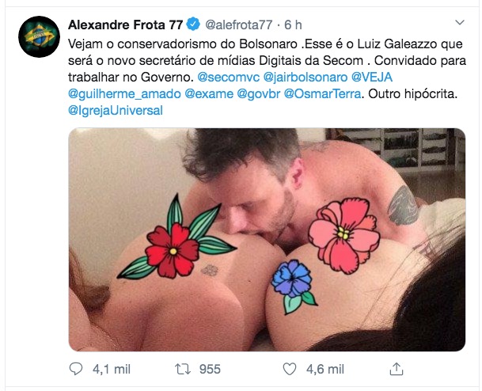Click the 4,1 mil replies count
Screen dimensions: 482x391
[112, 369]
